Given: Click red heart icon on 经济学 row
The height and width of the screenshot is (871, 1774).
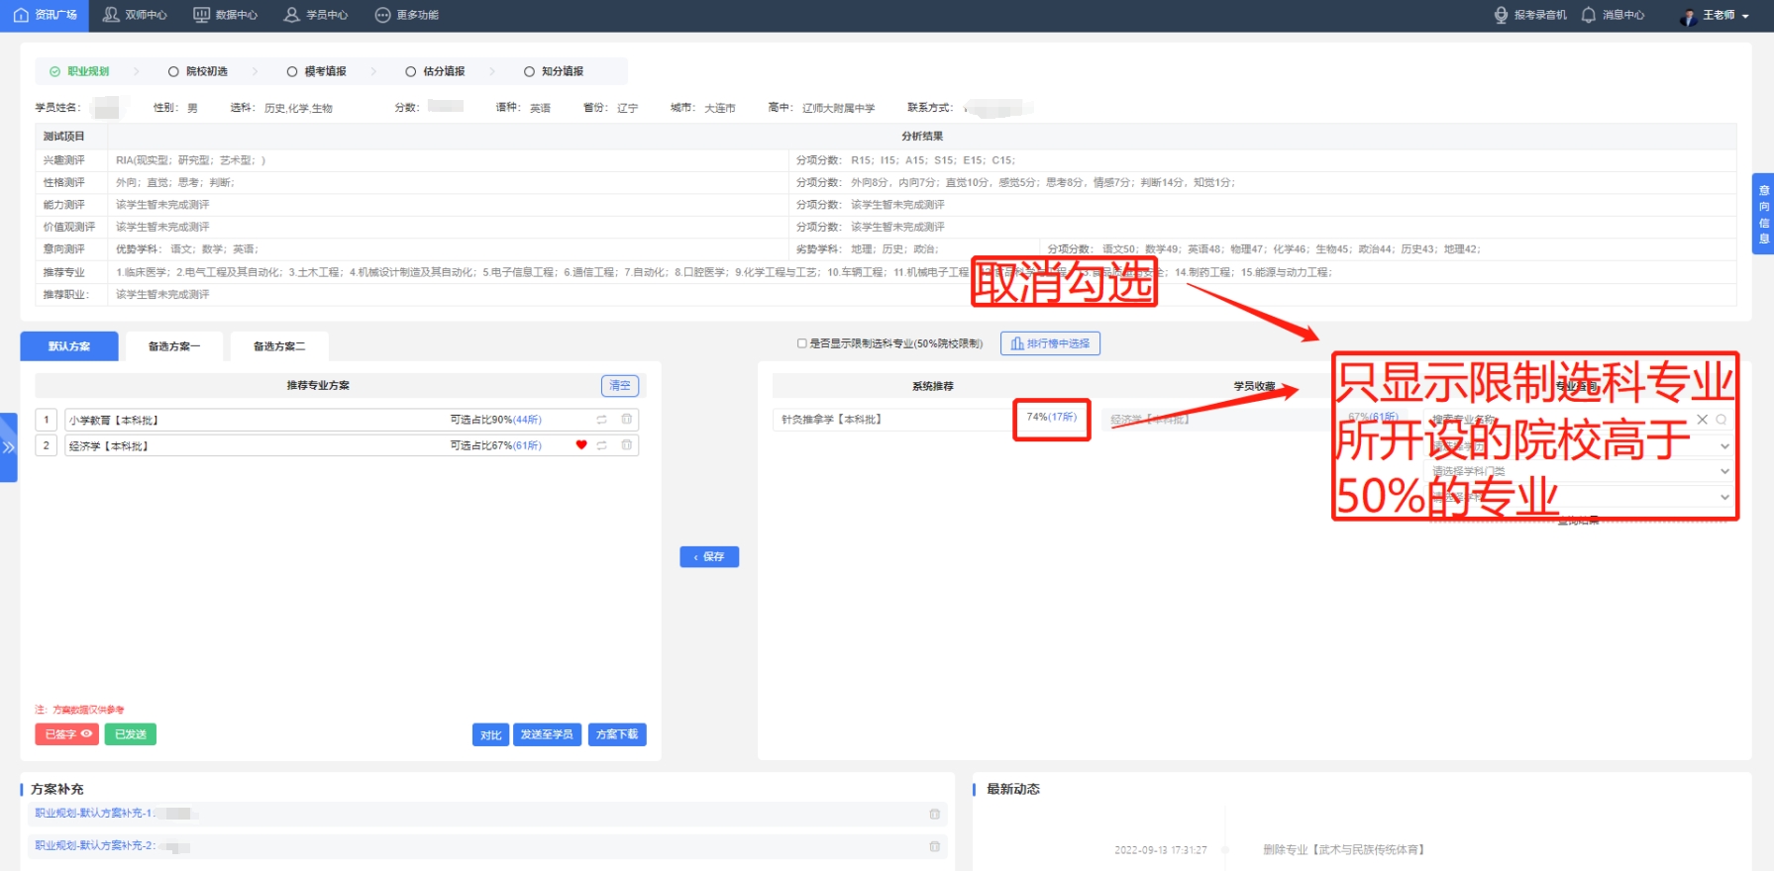Looking at the screenshot, I should coord(581,445).
